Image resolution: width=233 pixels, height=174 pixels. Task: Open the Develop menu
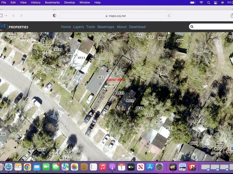(x=70, y=2)
